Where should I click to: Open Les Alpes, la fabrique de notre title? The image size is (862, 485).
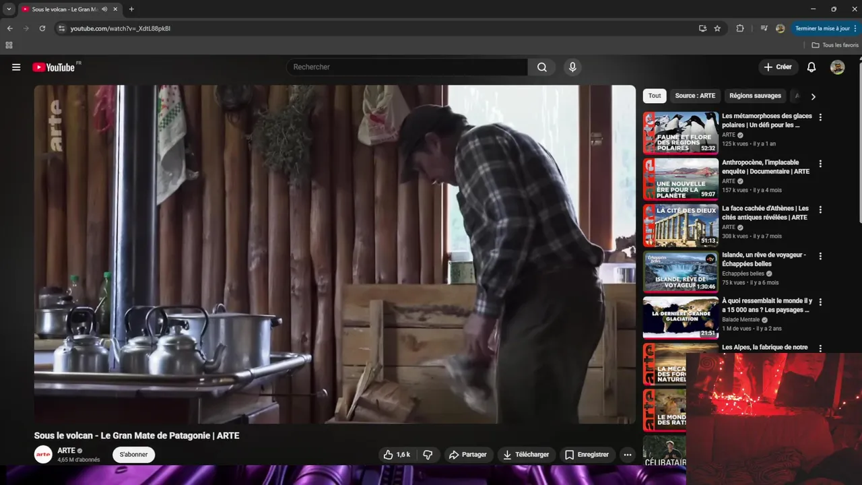pos(764,348)
